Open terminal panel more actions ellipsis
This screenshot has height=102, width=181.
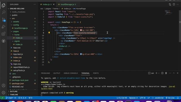point(170,73)
